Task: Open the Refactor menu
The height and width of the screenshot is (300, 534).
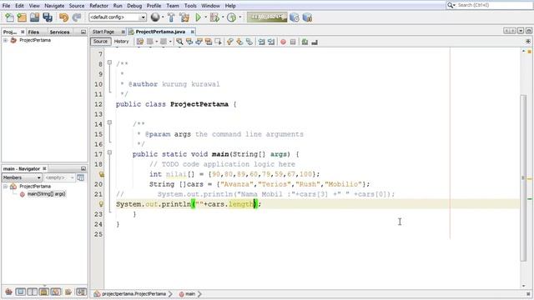Action: click(x=98, y=6)
